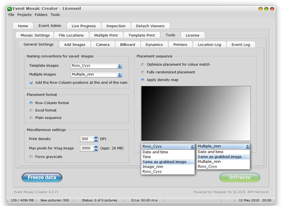Enable the Force grayscale checkbox
The width and height of the screenshot is (281, 206).
pos(31,157)
